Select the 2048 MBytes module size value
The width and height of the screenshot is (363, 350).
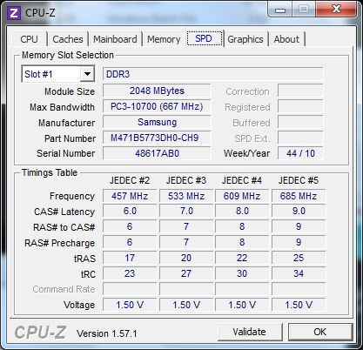(157, 91)
